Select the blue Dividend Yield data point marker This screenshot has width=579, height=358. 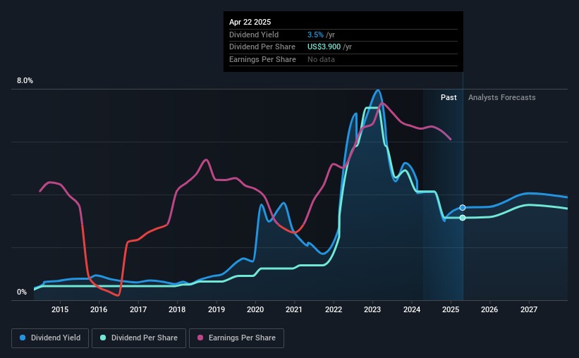[463, 207]
